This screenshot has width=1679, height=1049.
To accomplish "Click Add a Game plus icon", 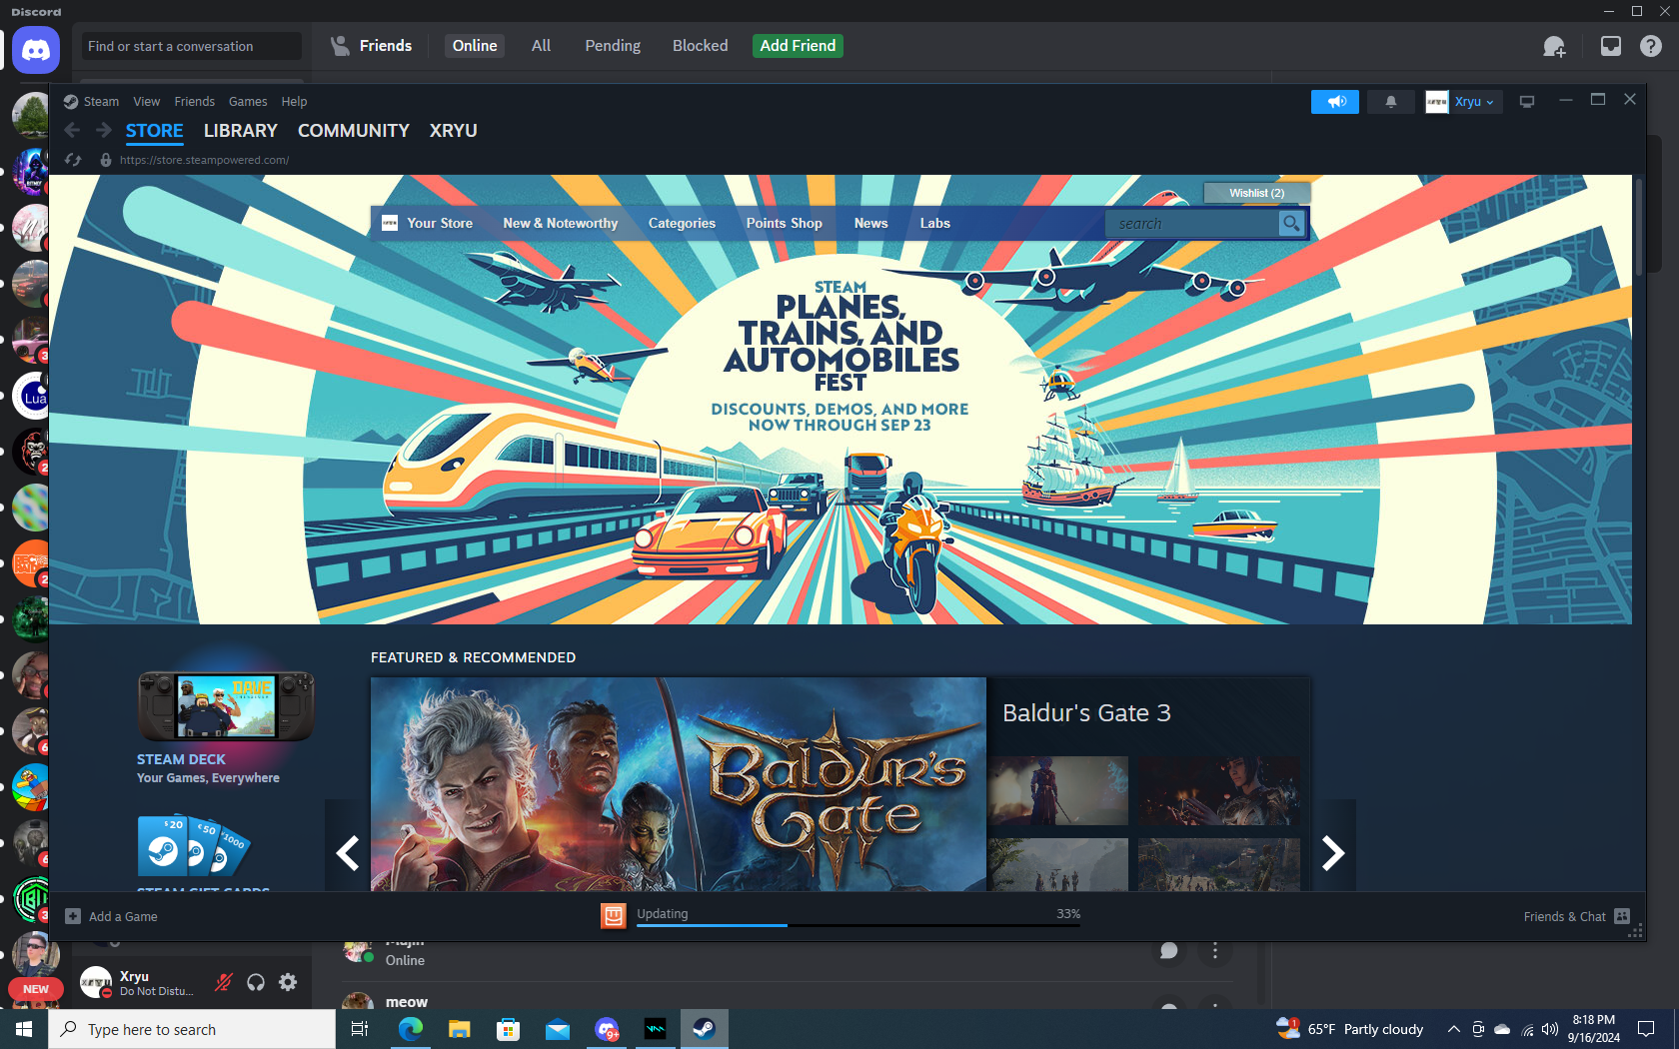I will pos(73,916).
